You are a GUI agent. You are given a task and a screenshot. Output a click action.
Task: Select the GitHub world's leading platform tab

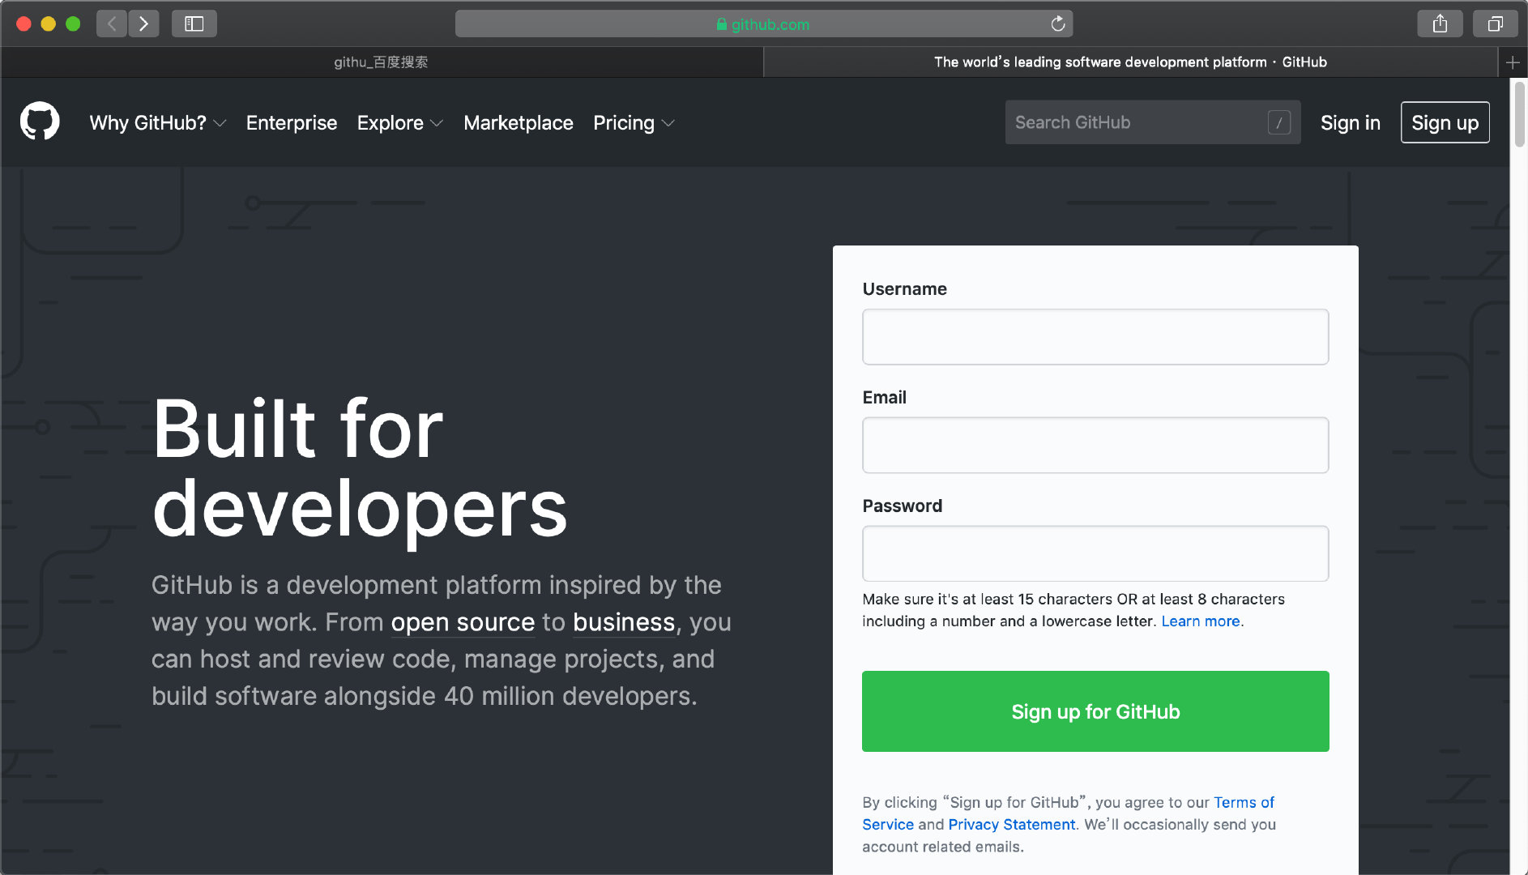[x=1130, y=62]
